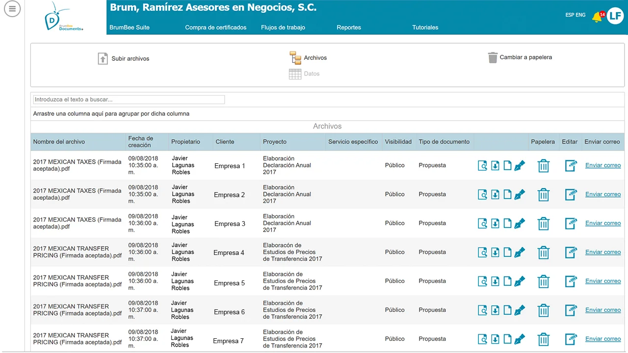
Task: Open Compra de certificados menu
Action: (x=216, y=27)
